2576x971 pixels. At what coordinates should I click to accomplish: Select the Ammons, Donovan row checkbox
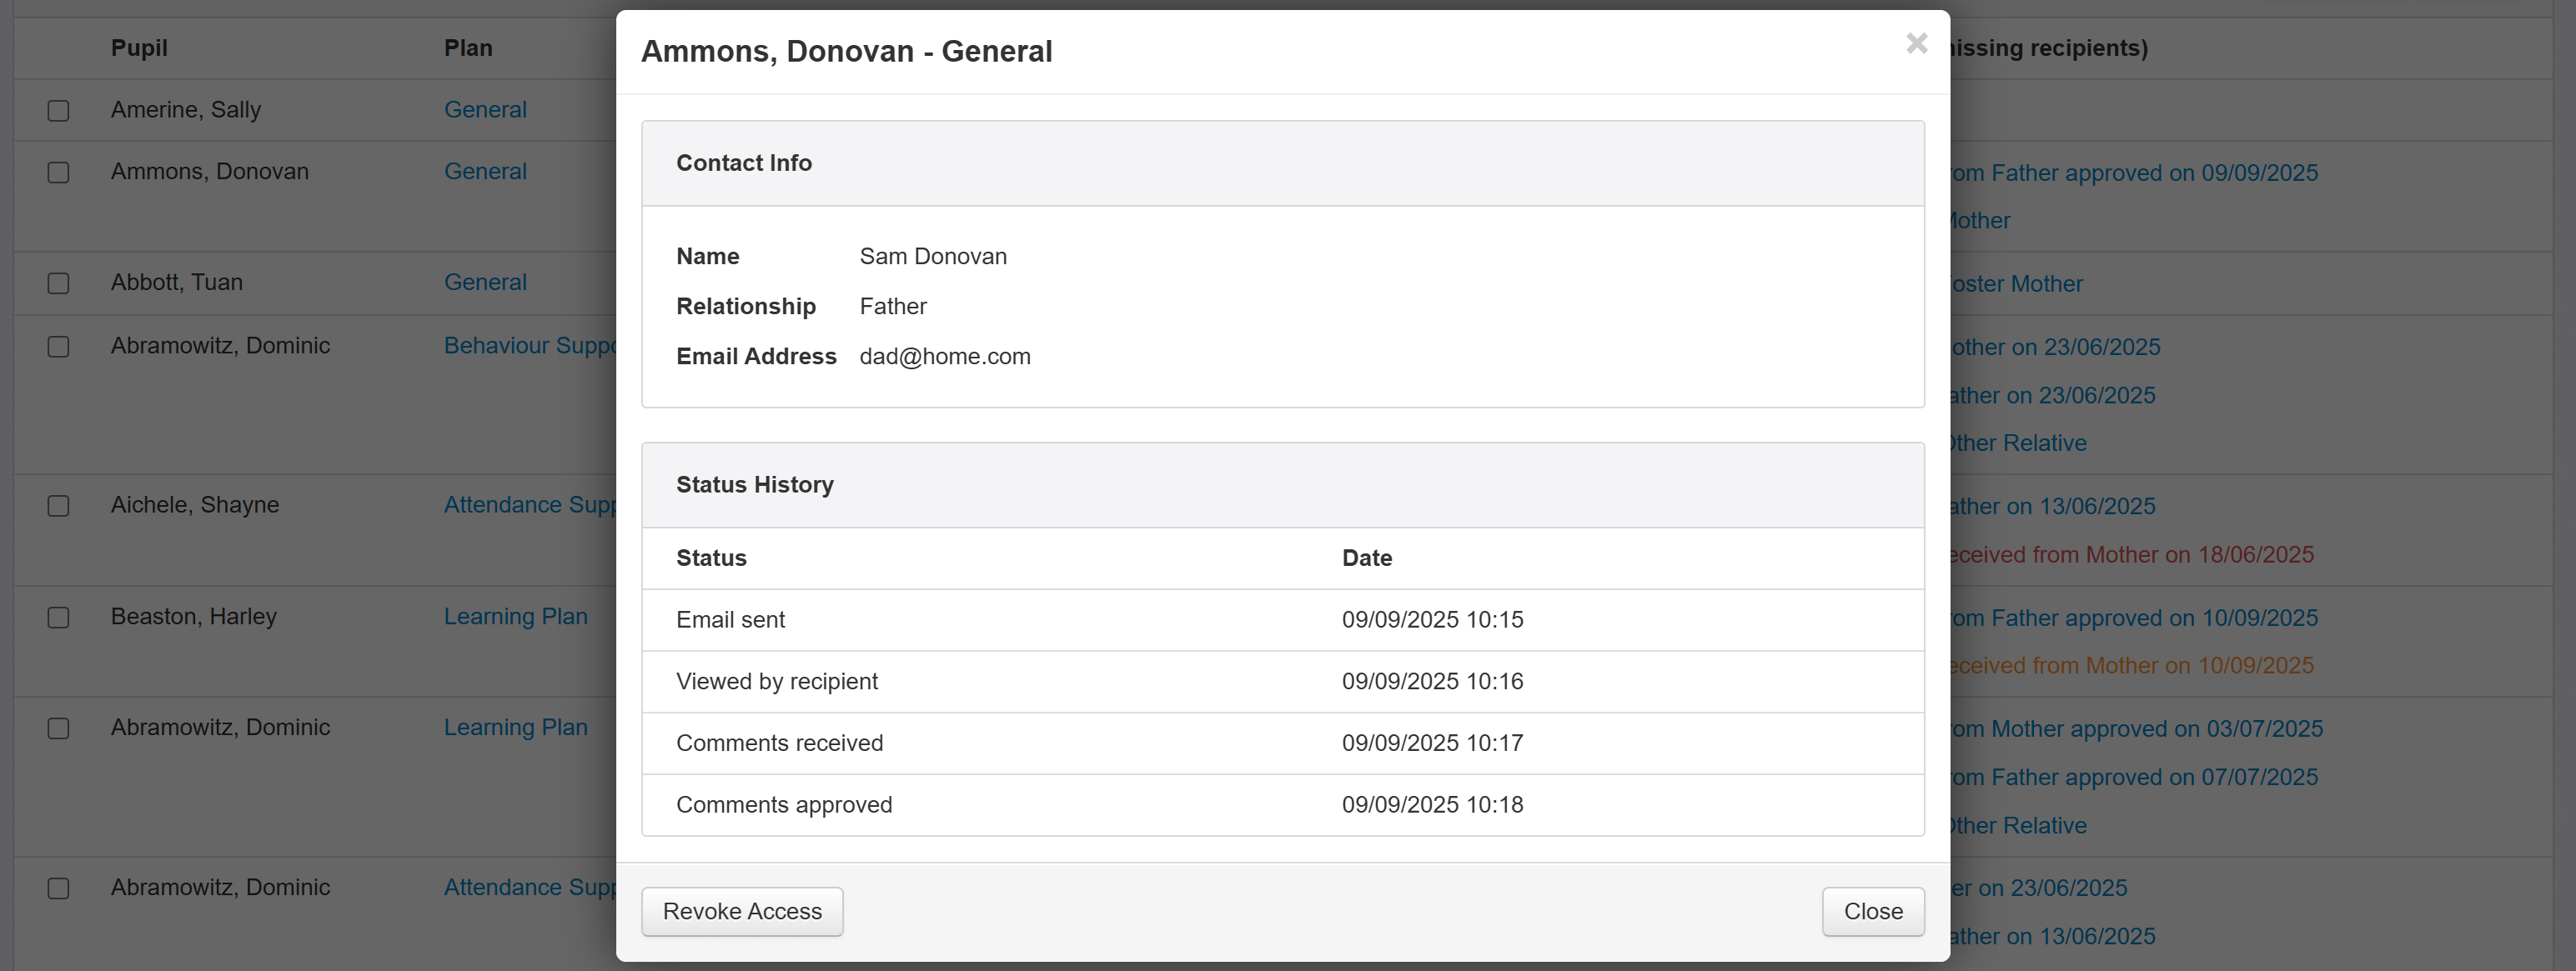coord(59,173)
